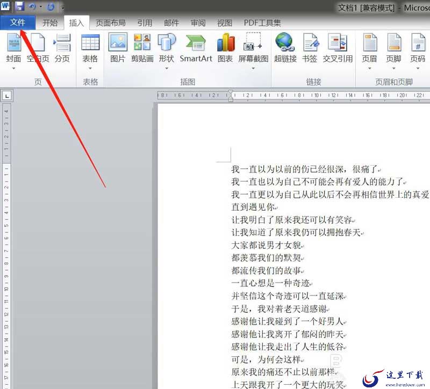Click the indent marker on the horizontal ruler

[231, 96]
